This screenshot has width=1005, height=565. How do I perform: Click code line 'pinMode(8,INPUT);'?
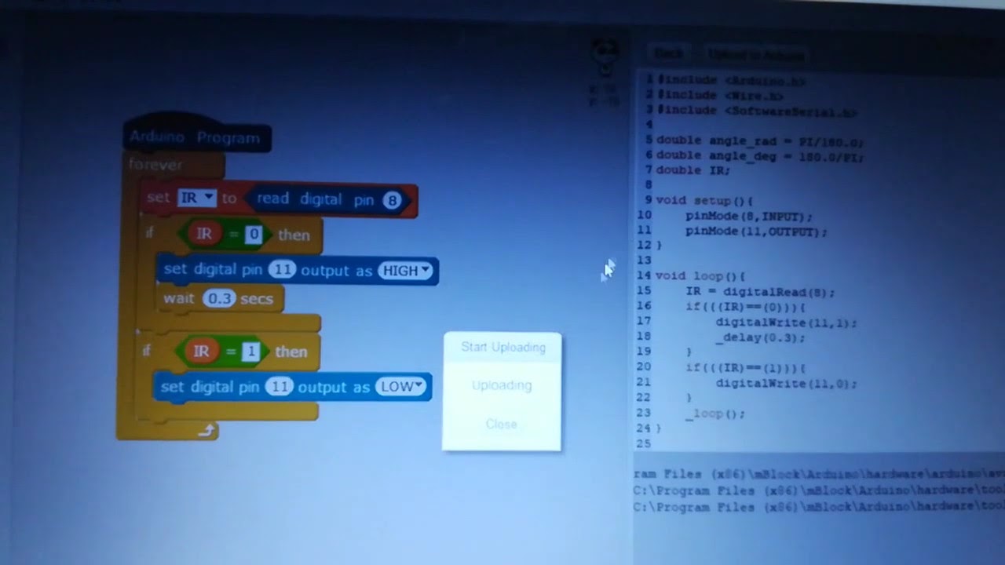[x=749, y=216]
